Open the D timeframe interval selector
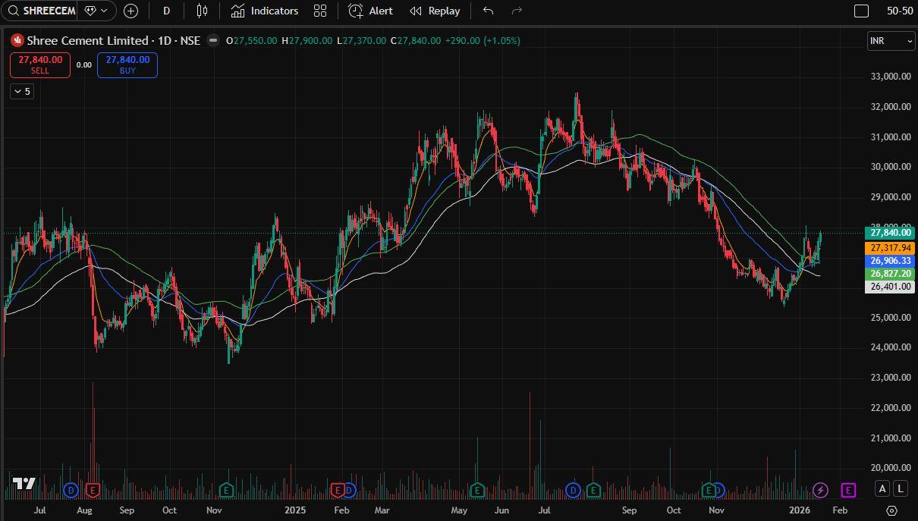 [166, 11]
